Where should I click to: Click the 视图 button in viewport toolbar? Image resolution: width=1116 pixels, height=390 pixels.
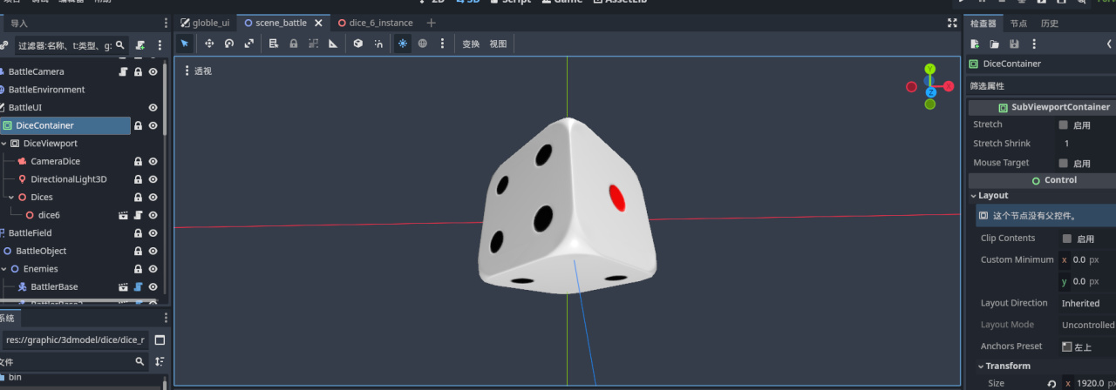pos(498,44)
